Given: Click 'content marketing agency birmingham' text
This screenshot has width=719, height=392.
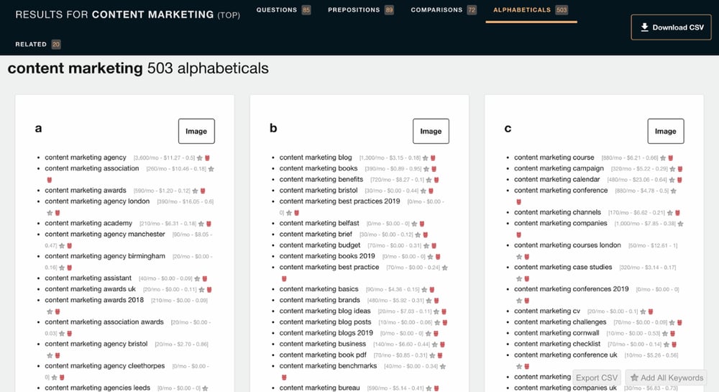Looking at the screenshot, I should [x=105, y=256].
